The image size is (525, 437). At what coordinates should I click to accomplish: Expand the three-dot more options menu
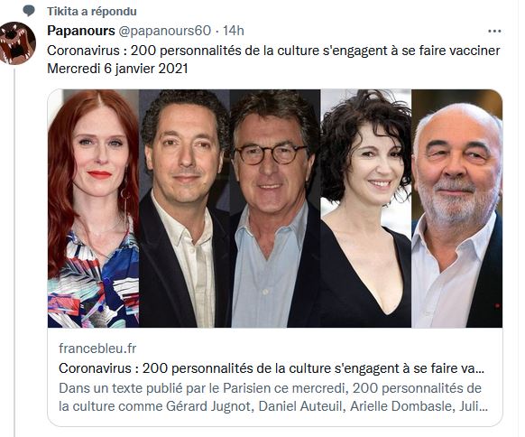point(494,32)
